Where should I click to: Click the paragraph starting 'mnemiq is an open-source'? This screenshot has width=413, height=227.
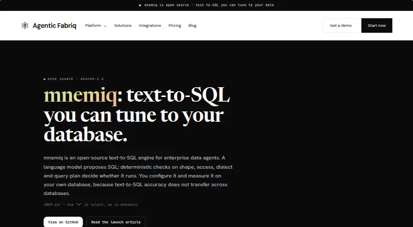(138, 175)
